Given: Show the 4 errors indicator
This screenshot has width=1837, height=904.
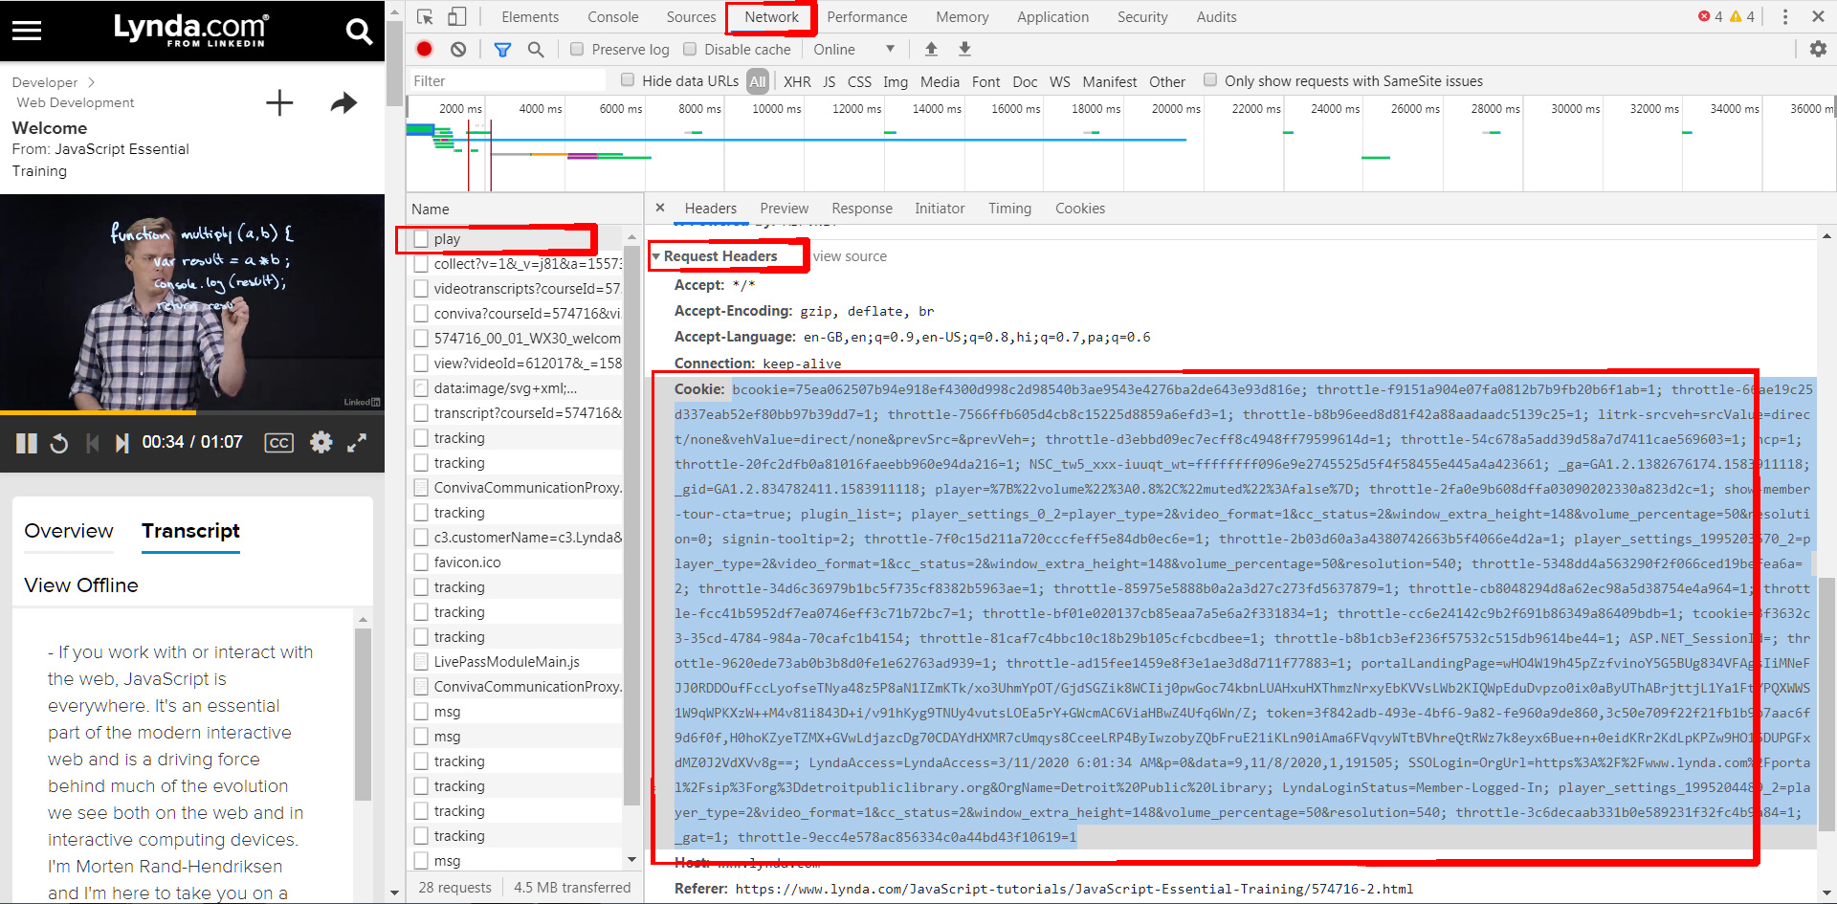Looking at the screenshot, I should pos(1711,17).
